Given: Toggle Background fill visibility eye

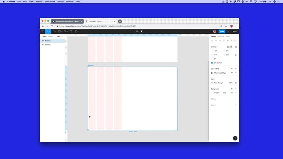Looking at the screenshot, I should [x=232, y=93].
